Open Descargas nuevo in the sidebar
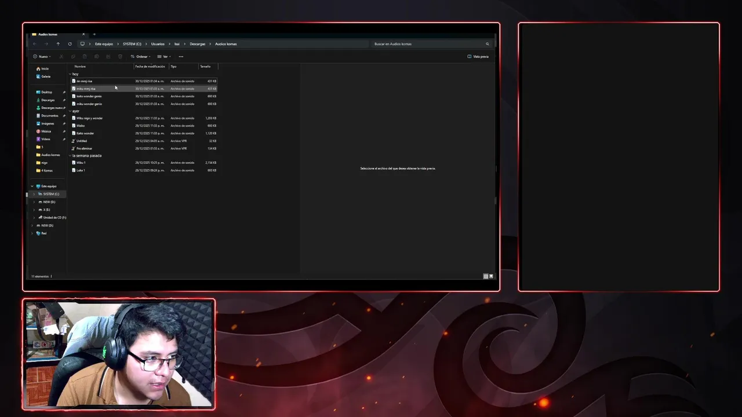742x417 pixels. click(x=50, y=108)
